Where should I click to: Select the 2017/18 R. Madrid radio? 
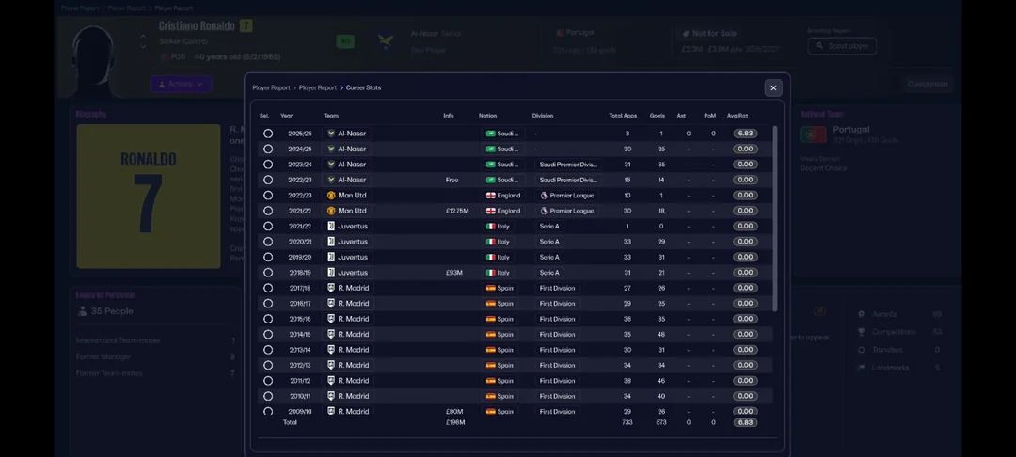point(267,288)
